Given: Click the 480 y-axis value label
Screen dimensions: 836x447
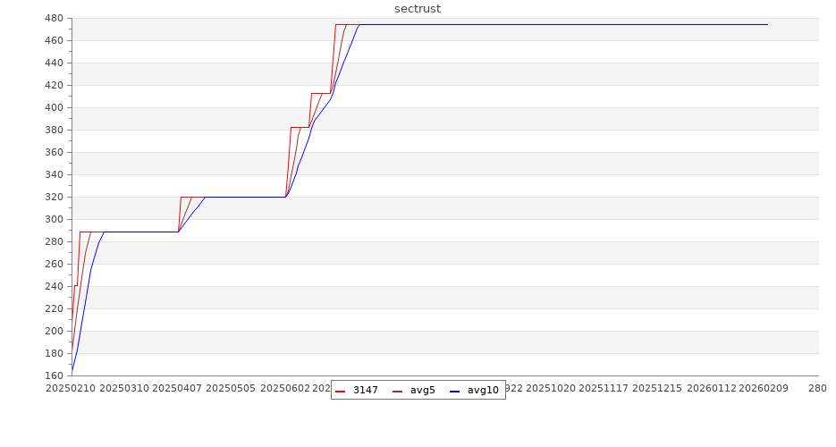Looking at the screenshot, I should [x=53, y=19].
